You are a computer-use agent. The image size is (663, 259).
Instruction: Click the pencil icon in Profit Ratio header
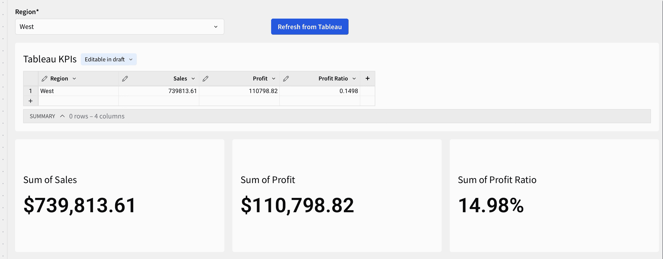click(286, 79)
